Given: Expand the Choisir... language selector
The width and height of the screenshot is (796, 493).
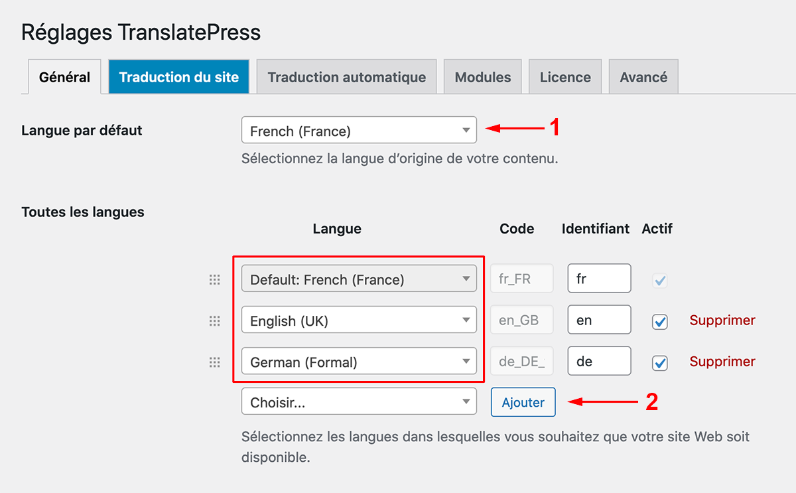Looking at the screenshot, I should (x=359, y=402).
